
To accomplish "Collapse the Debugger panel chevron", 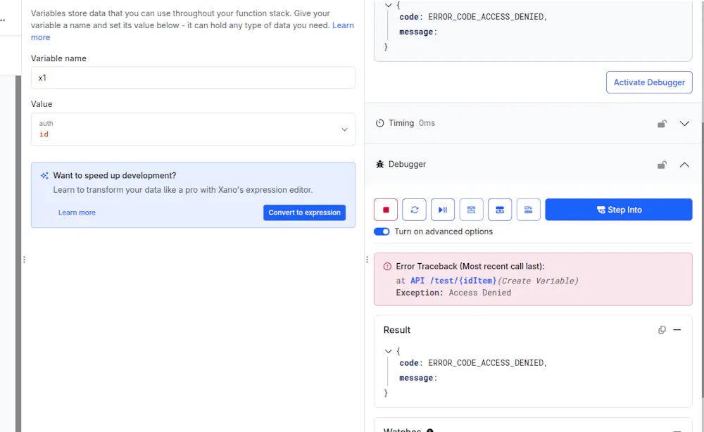I will (684, 164).
